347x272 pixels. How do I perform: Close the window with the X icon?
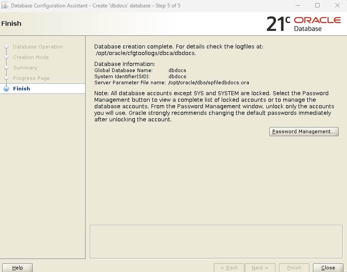coord(337,5)
